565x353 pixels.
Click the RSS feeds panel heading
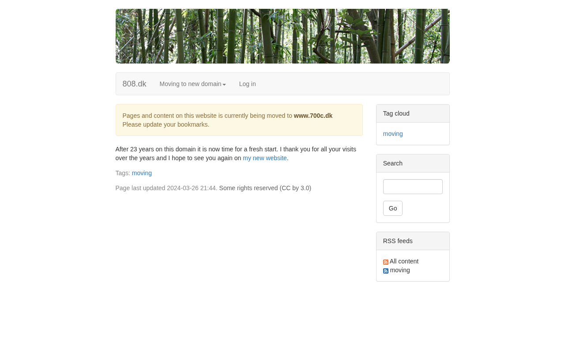pyautogui.click(x=398, y=241)
